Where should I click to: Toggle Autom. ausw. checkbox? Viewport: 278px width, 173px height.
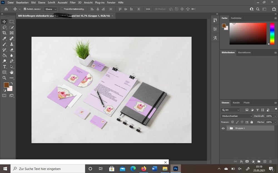point(25,9)
